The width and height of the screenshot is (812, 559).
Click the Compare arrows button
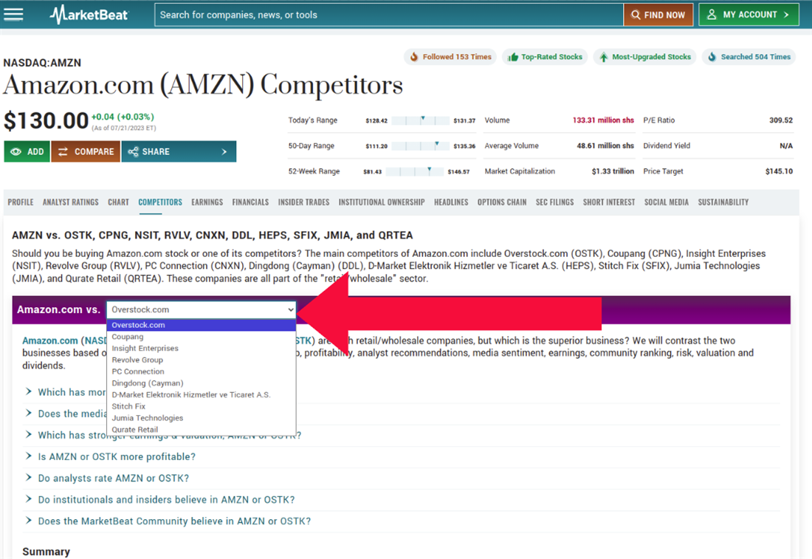86,151
